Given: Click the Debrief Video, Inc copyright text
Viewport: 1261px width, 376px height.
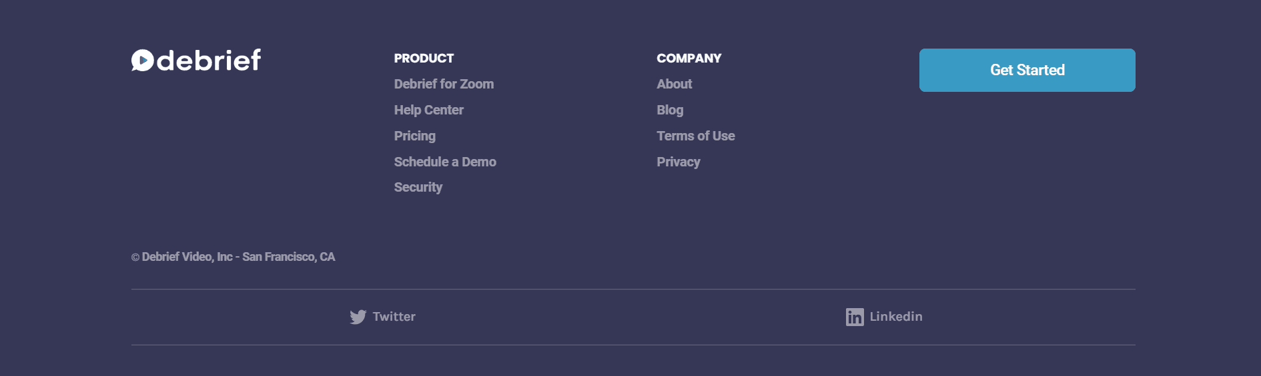Looking at the screenshot, I should click(238, 257).
